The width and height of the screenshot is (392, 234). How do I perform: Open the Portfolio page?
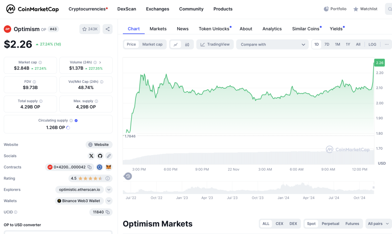point(335,9)
